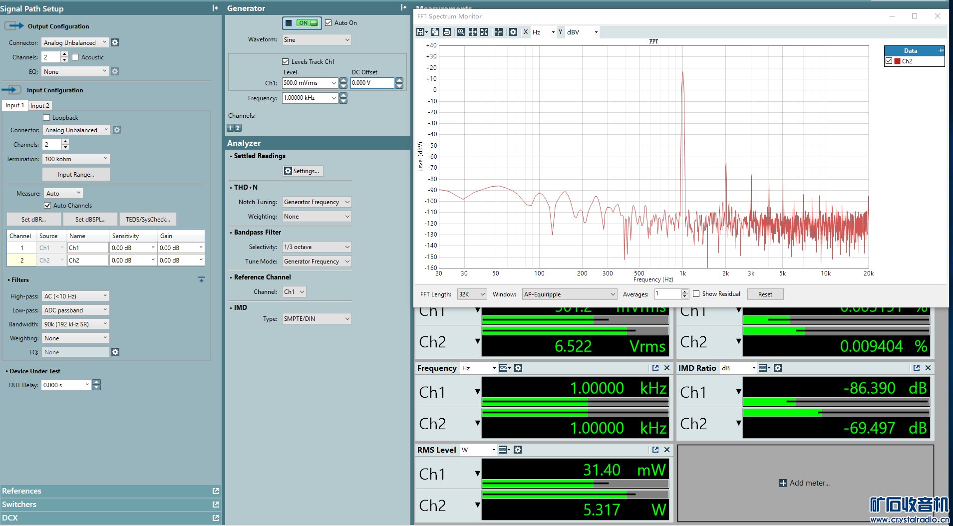Open IMD Ratio meter settings gear
Screen dimensions: 953x526
(x=778, y=368)
